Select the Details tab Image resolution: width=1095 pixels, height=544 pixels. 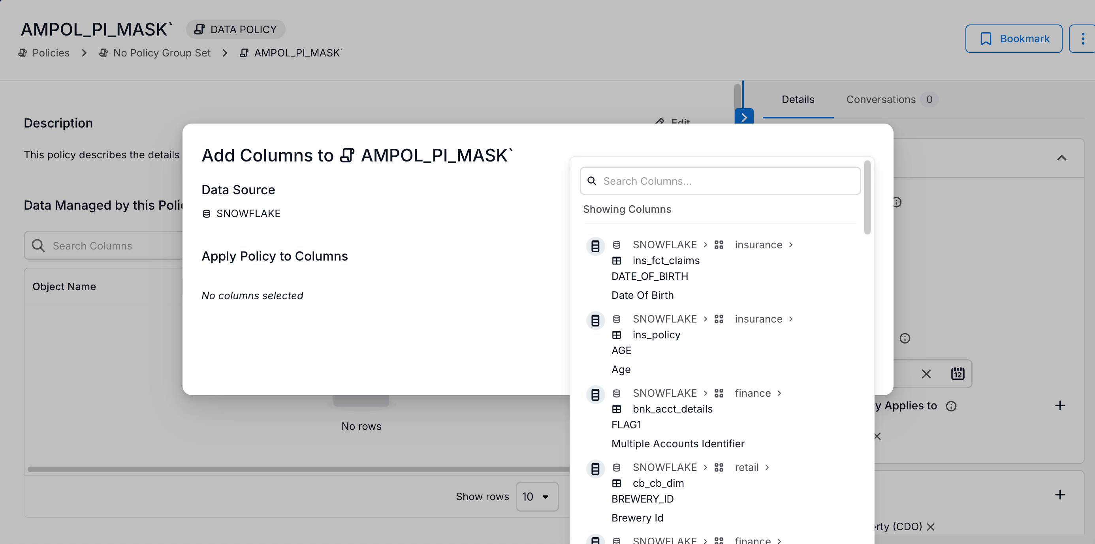[798, 99]
